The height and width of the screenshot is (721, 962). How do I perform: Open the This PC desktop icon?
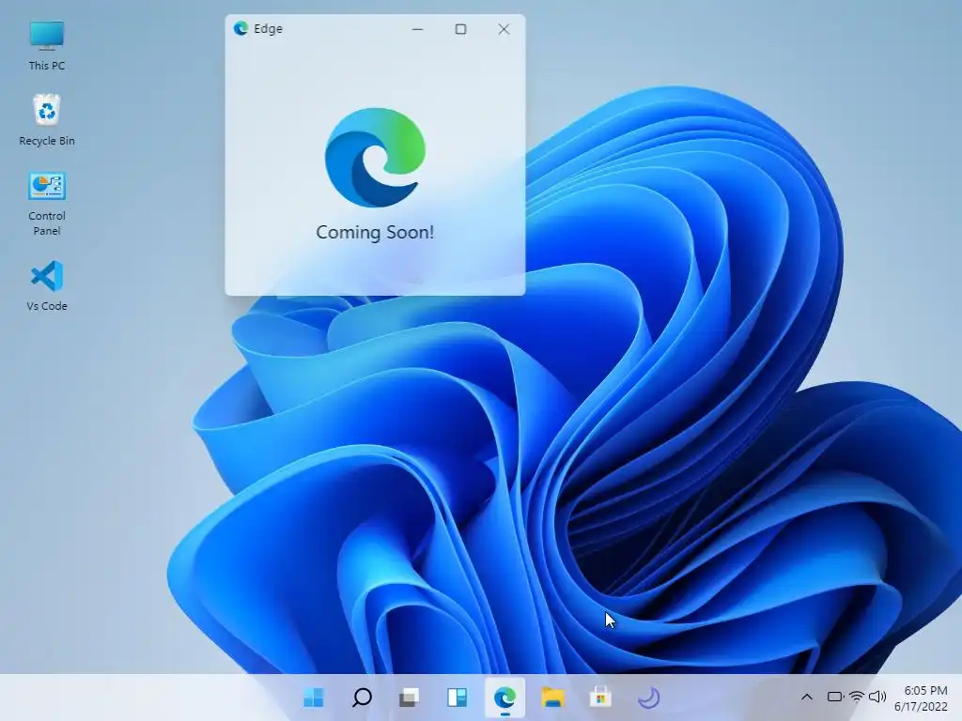coord(47,46)
